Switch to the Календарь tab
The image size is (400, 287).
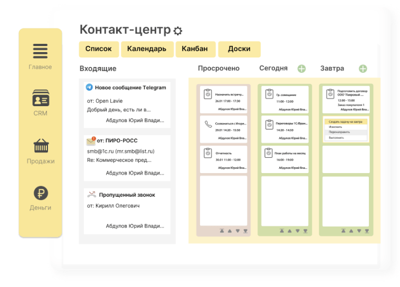click(147, 49)
